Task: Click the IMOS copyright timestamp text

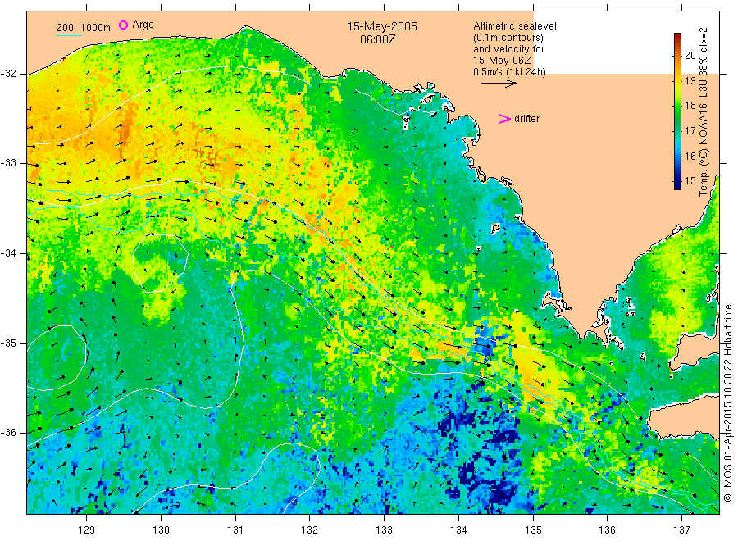Action: pyautogui.click(x=727, y=402)
